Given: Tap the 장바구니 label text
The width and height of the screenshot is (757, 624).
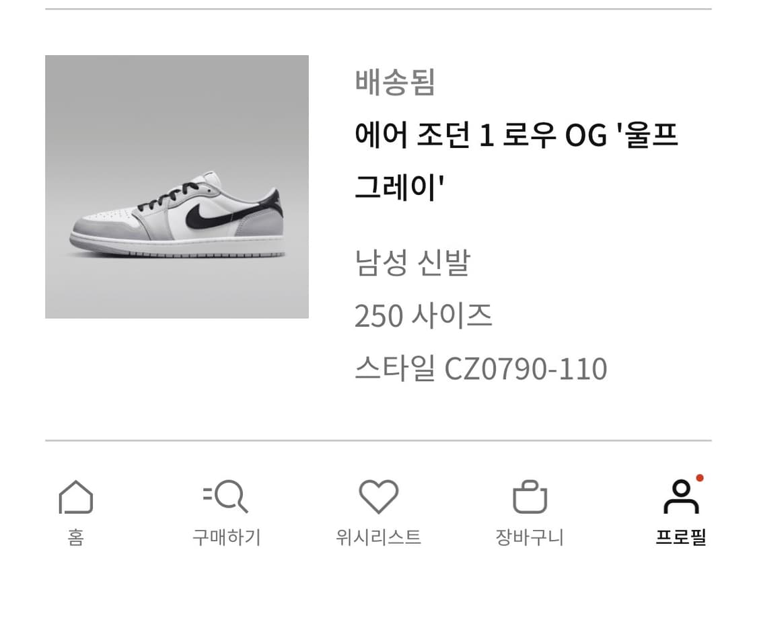Looking at the screenshot, I should 530,537.
